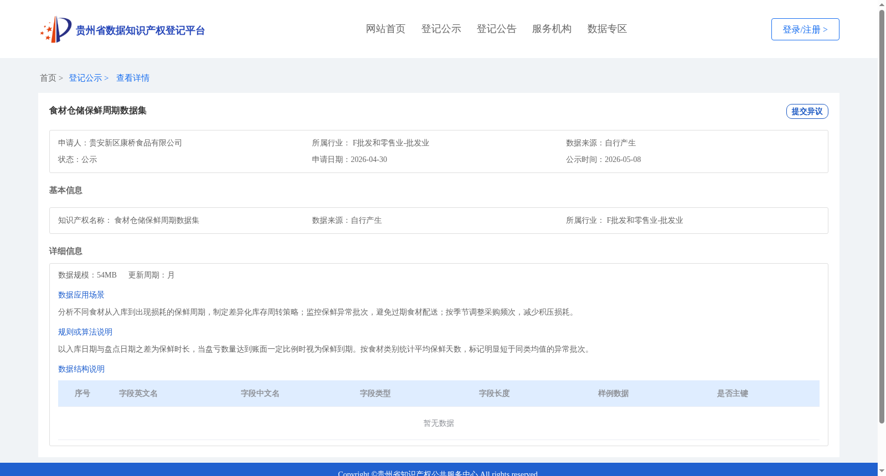Image resolution: width=886 pixels, height=476 pixels.
Task: Click the 字段长度 column header
Action: point(494,394)
